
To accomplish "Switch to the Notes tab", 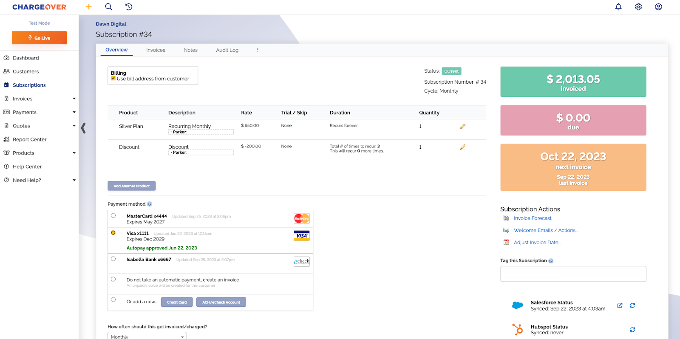I will (190, 50).
